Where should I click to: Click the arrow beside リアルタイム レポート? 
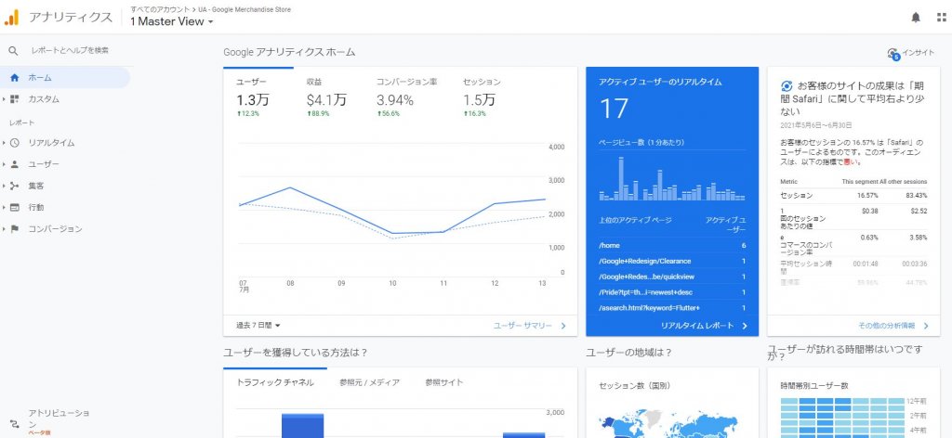(745, 326)
